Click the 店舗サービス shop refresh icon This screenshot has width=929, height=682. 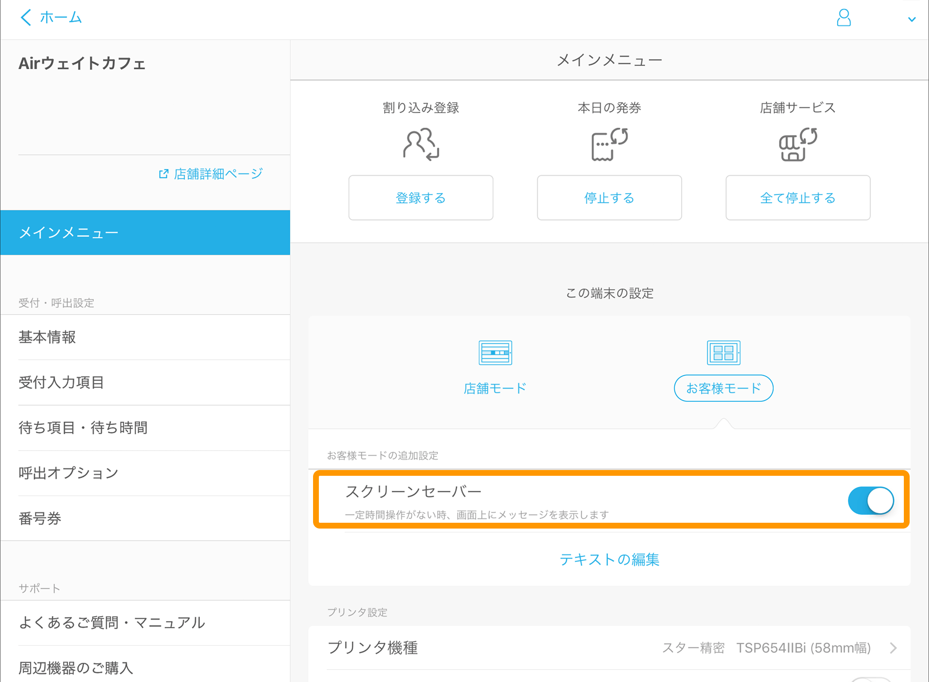point(798,144)
